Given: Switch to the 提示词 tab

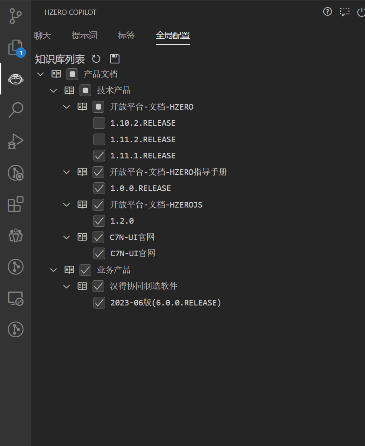Looking at the screenshot, I should pyautogui.click(x=84, y=36).
